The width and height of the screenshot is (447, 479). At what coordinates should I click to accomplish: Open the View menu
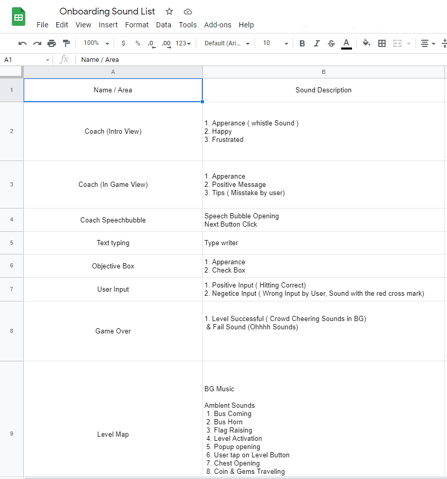[x=84, y=25]
